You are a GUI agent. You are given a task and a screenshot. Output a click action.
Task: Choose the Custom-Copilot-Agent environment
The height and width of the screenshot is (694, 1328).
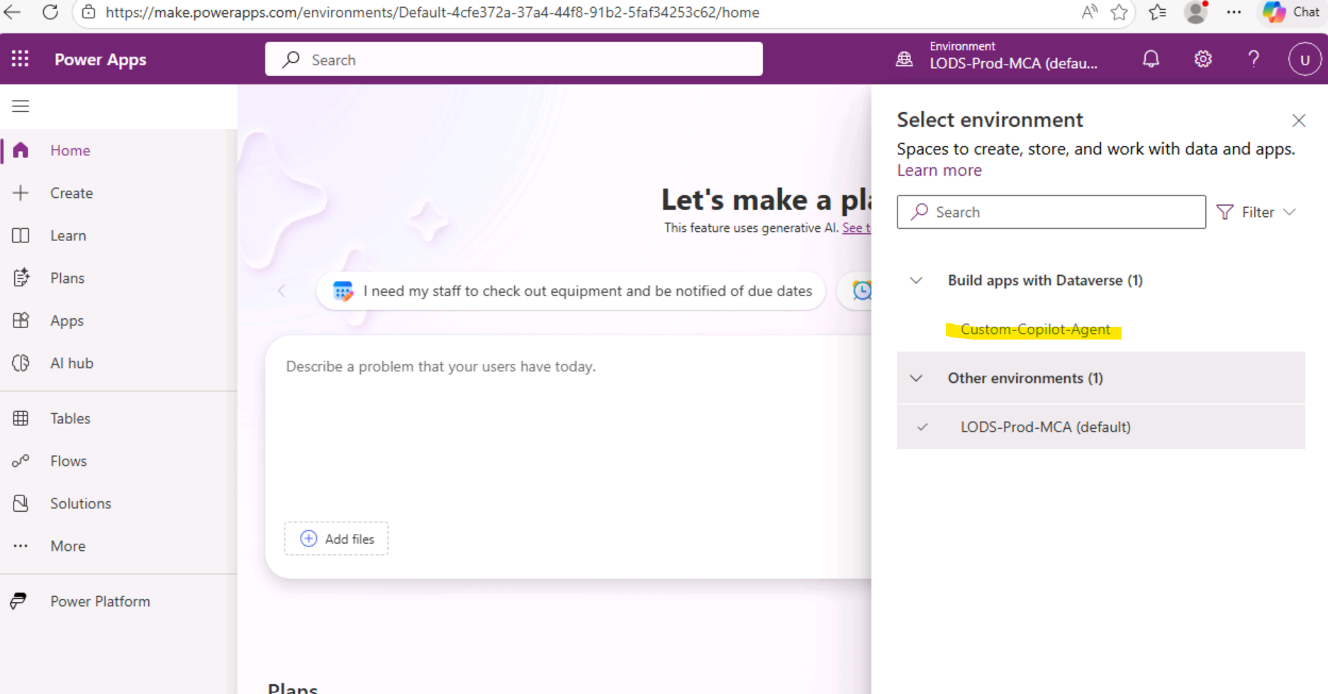pyautogui.click(x=1034, y=330)
